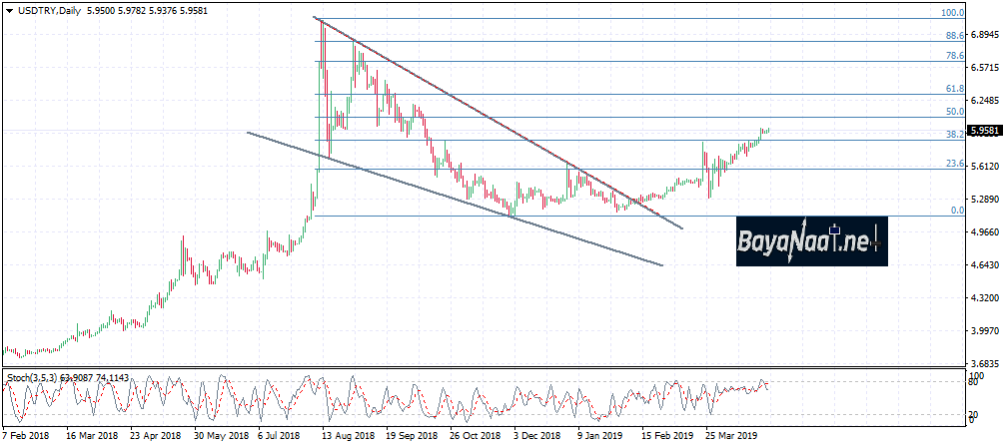
Task: Select the 9 Jan 2019 date marker
Action: (x=598, y=436)
